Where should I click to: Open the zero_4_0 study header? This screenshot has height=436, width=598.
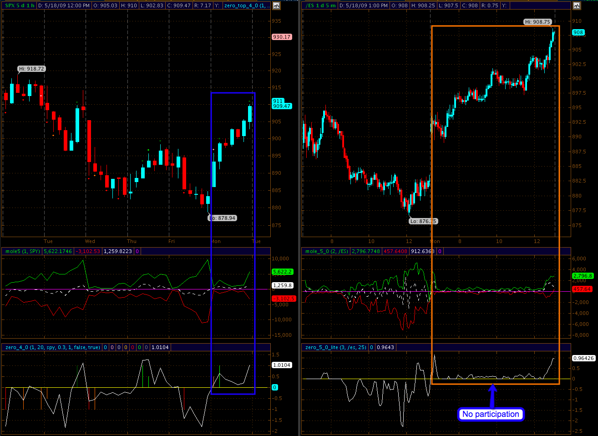click(x=52, y=347)
